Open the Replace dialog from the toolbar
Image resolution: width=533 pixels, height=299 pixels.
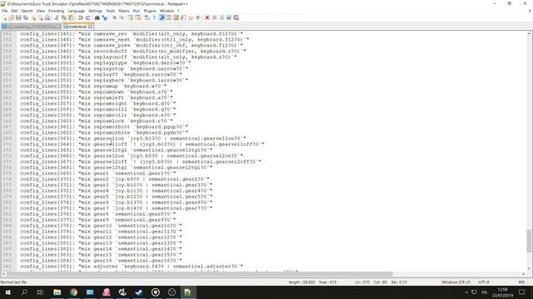pos(104,17)
